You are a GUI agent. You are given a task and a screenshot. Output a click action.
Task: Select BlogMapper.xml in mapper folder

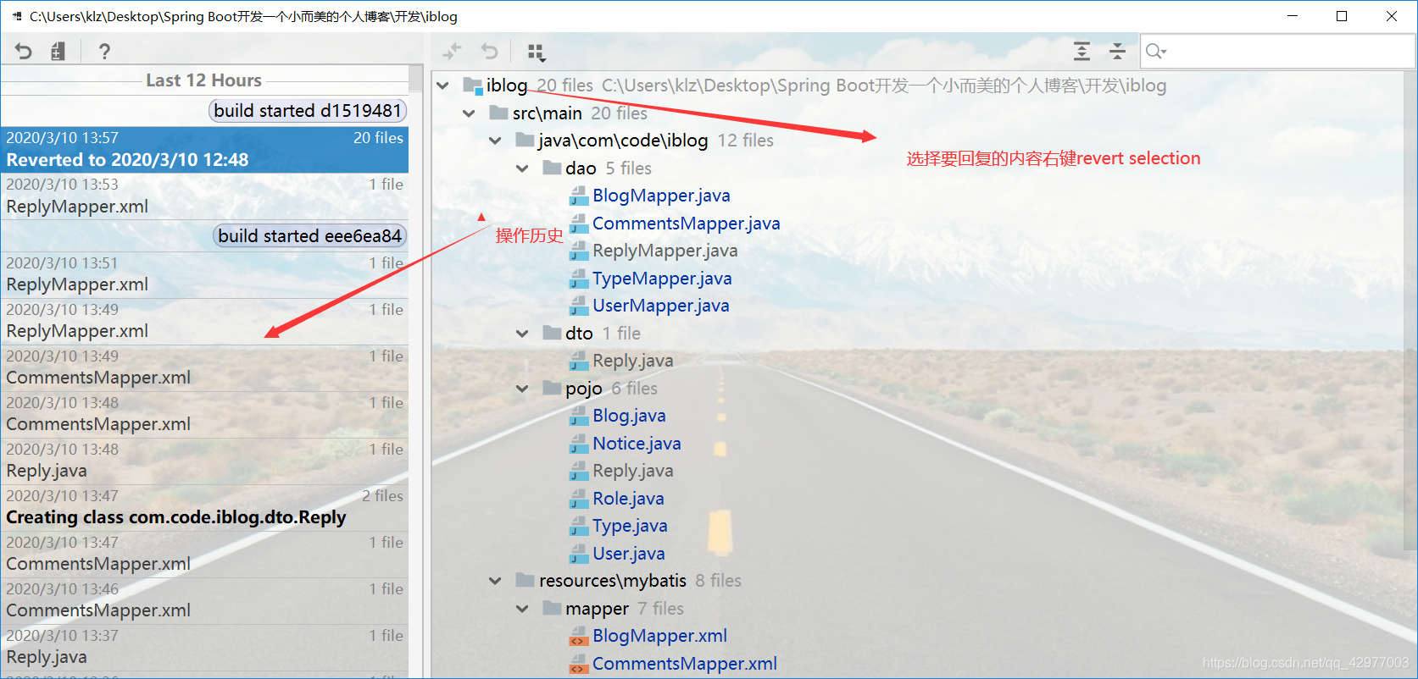pyautogui.click(x=659, y=636)
